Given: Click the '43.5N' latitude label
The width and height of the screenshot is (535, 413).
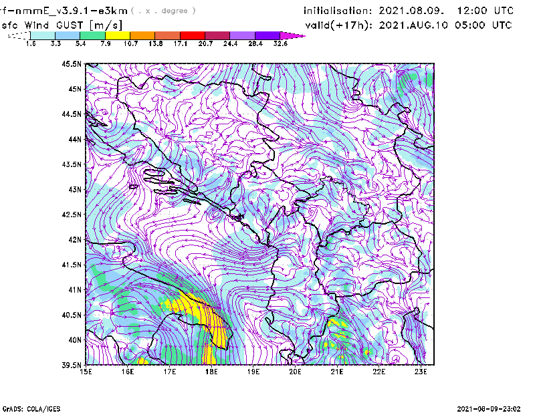Looking at the screenshot, I should pos(72,164).
